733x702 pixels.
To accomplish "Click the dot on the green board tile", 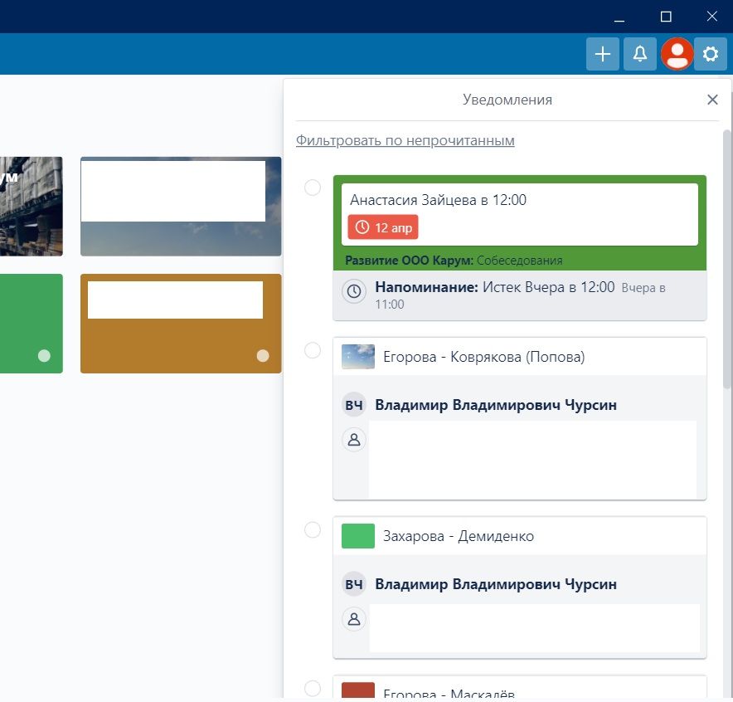I will (x=44, y=356).
